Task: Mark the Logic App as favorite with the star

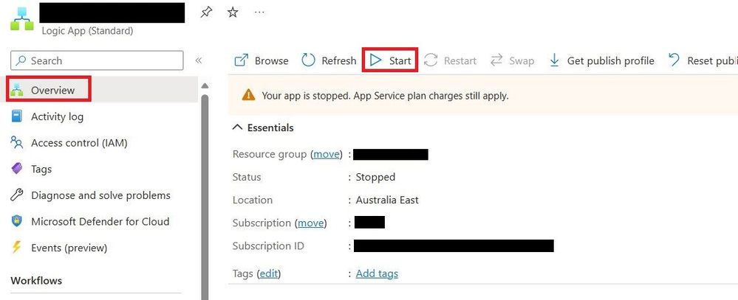Action: click(x=233, y=13)
